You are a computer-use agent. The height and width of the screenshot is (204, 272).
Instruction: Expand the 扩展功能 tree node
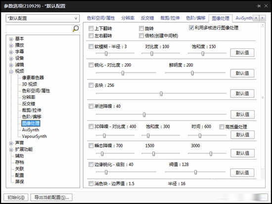pos(11,150)
